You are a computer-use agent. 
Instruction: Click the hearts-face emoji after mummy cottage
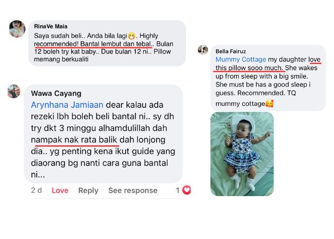click(x=269, y=104)
